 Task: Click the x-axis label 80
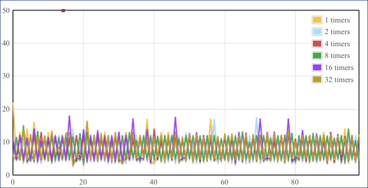[x=295, y=182]
